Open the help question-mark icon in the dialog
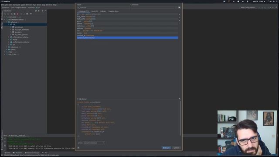This screenshot has height=157, width=279. click(x=78, y=148)
